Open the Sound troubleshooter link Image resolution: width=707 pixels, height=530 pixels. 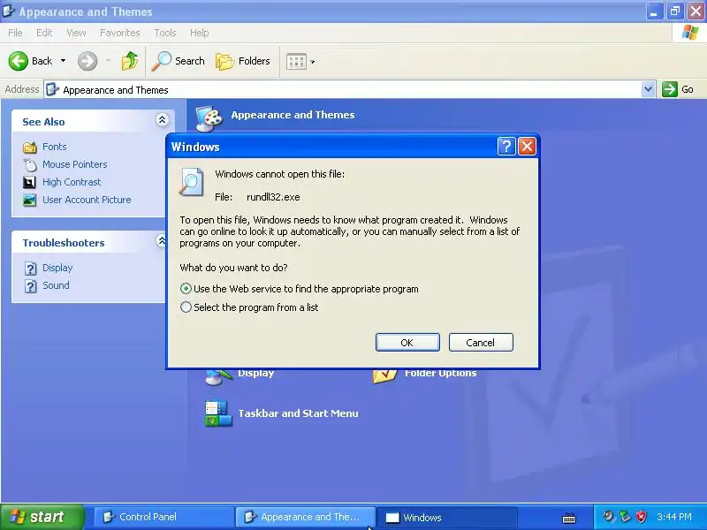[56, 285]
